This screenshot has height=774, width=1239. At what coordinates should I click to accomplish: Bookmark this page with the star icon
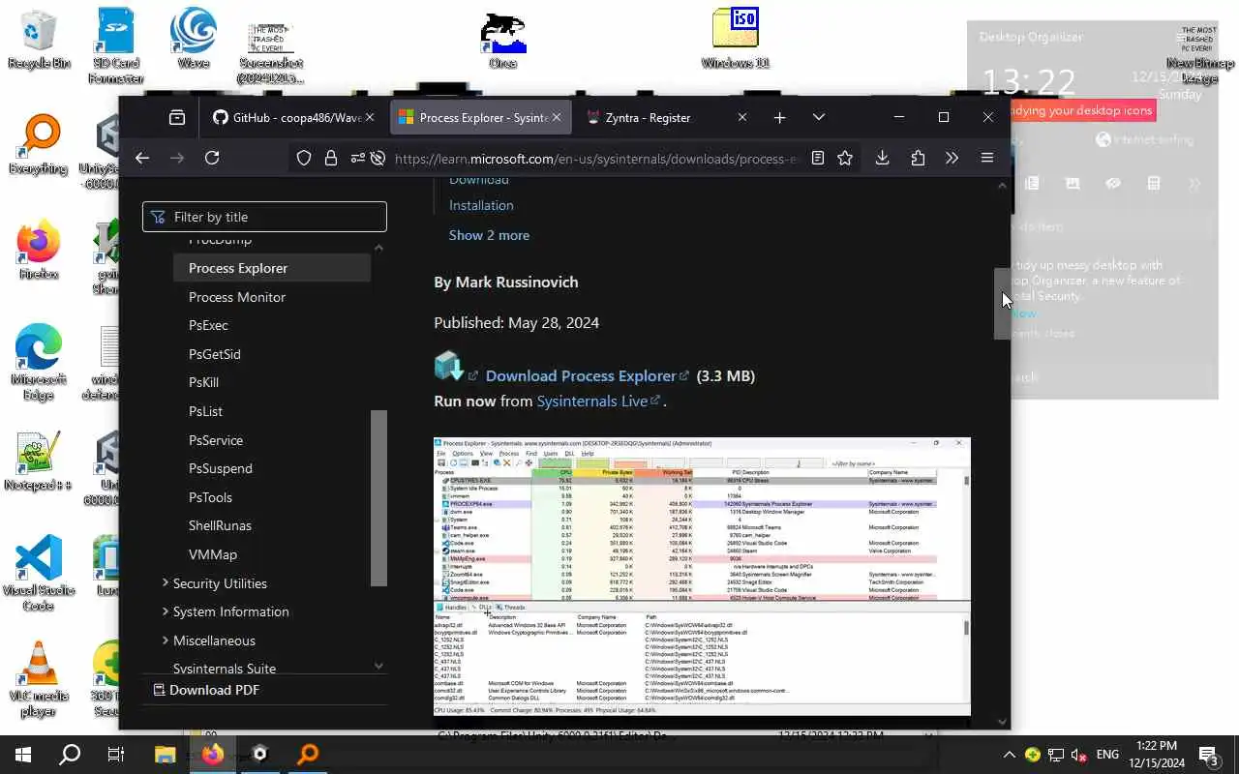845,158
